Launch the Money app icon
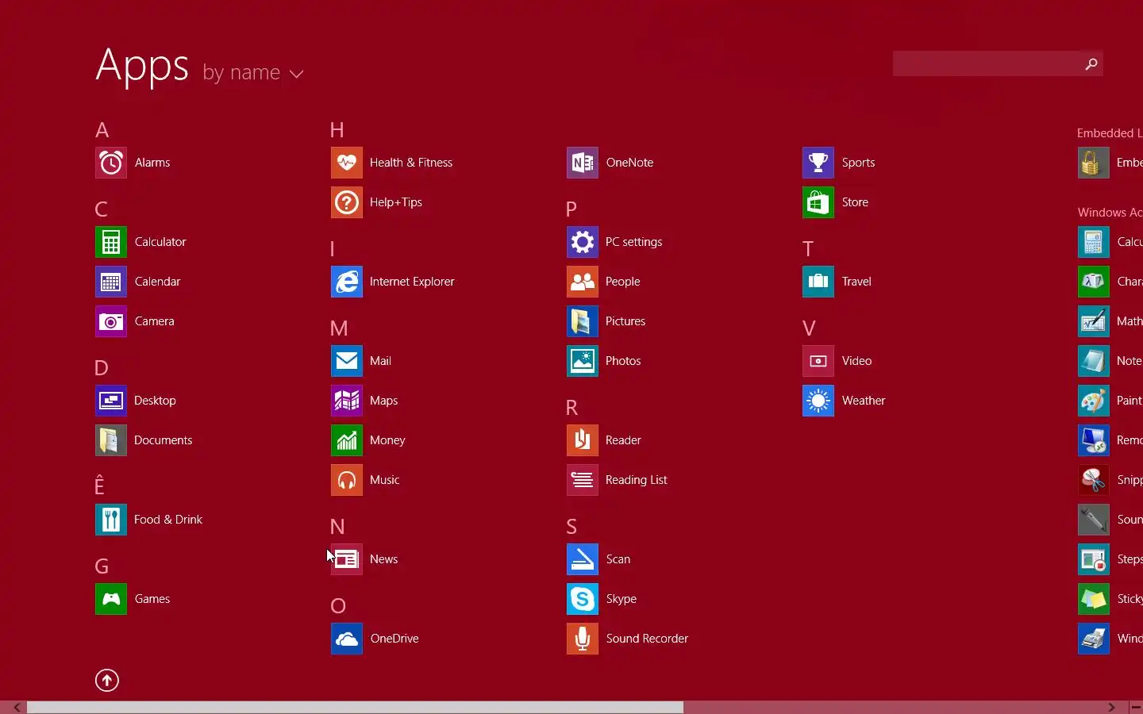This screenshot has height=714, width=1143. pos(347,440)
